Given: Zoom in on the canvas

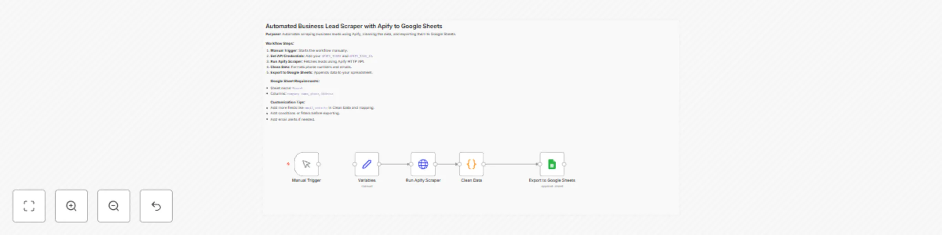Looking at the screenshot, I should pyautogui.click(x=71, y=206).
